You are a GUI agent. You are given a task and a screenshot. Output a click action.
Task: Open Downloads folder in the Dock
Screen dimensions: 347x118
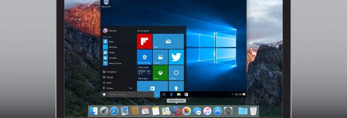pos(243,111)
